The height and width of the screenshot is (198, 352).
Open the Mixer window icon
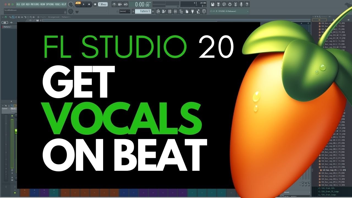(x=175, y=11)
